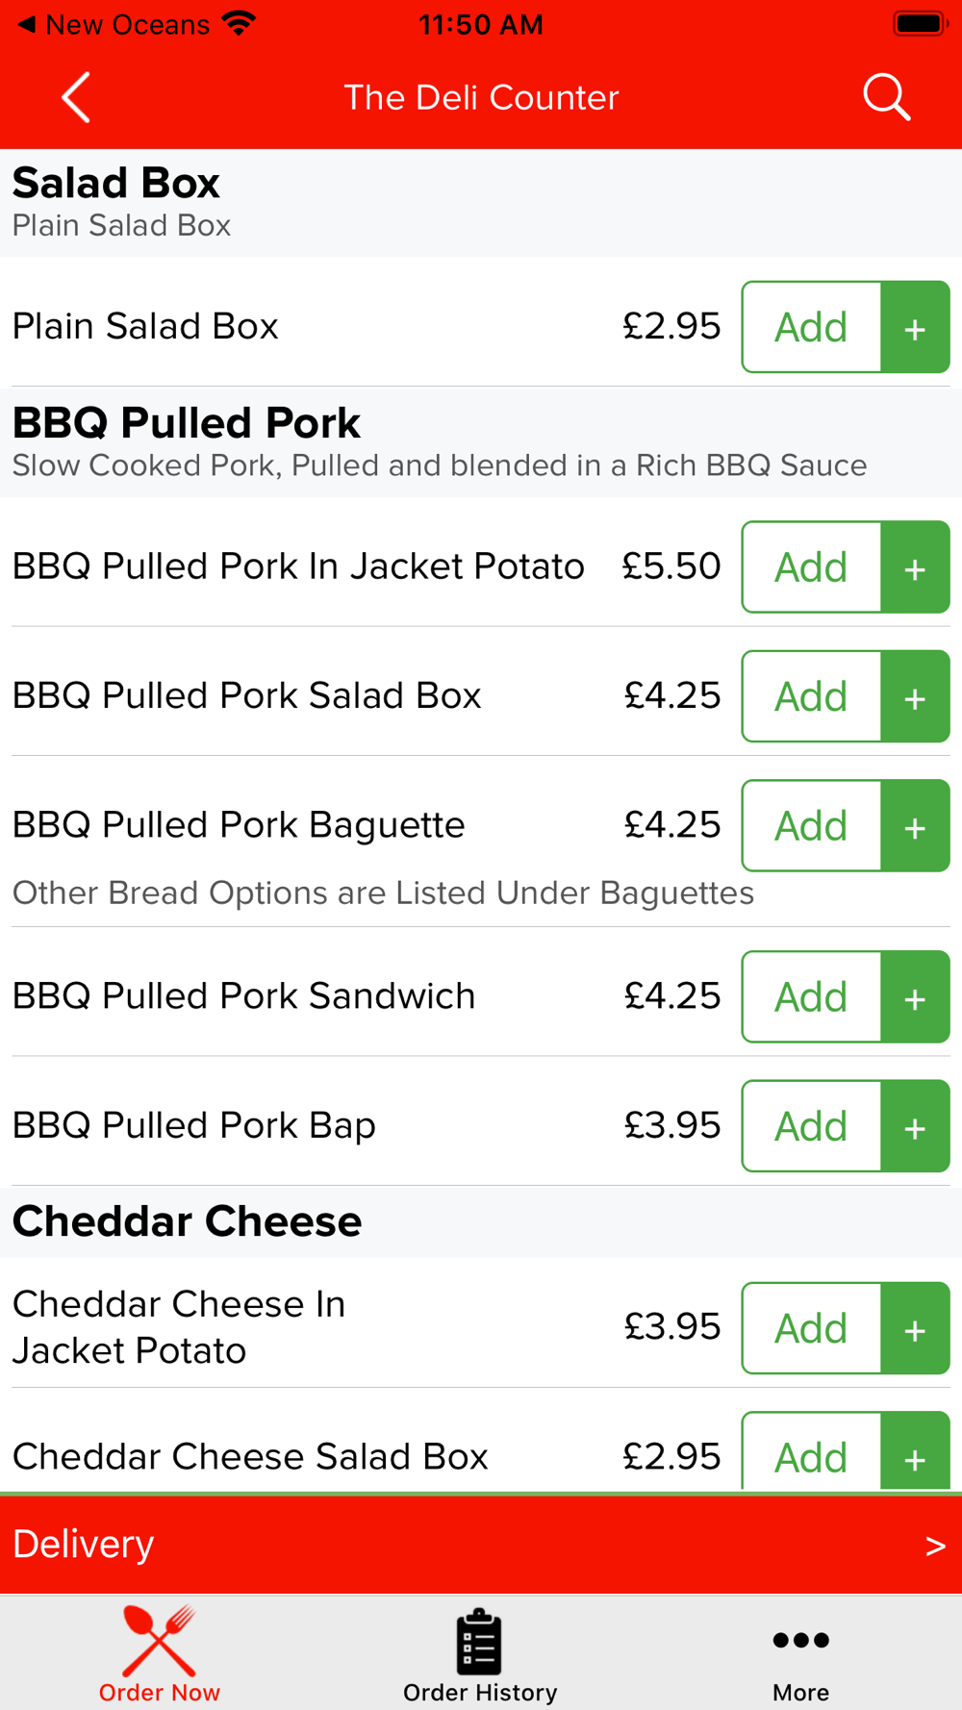
Task: Tap plus icon for BBQ Pulled Pork Salad Box
Action: pyautogui.click(x=915, y=697)
